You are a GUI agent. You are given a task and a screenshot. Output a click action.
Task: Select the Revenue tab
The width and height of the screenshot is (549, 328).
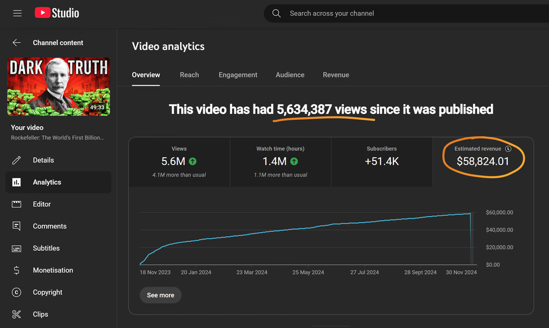click(x=336, y=75)
